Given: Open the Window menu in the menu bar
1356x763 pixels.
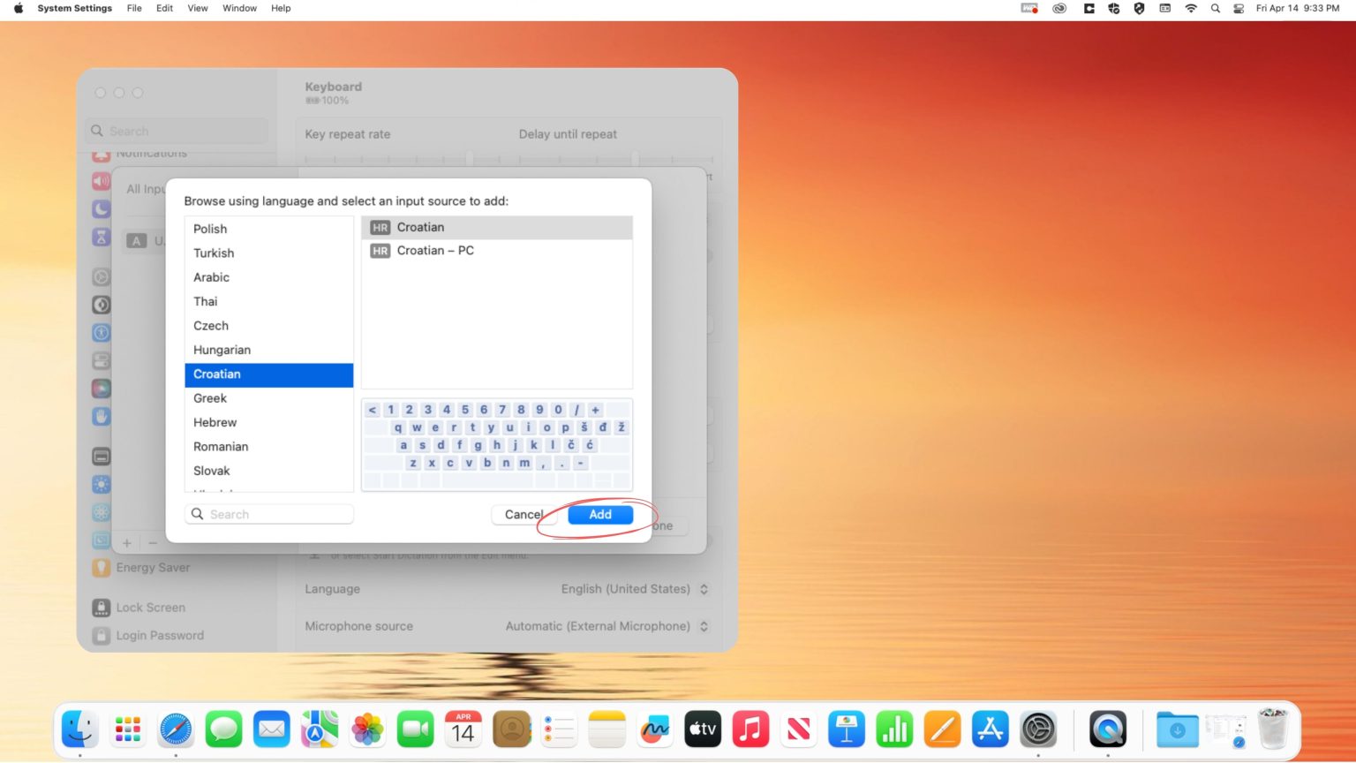Looking at the screenshot, I should (238, 8).
